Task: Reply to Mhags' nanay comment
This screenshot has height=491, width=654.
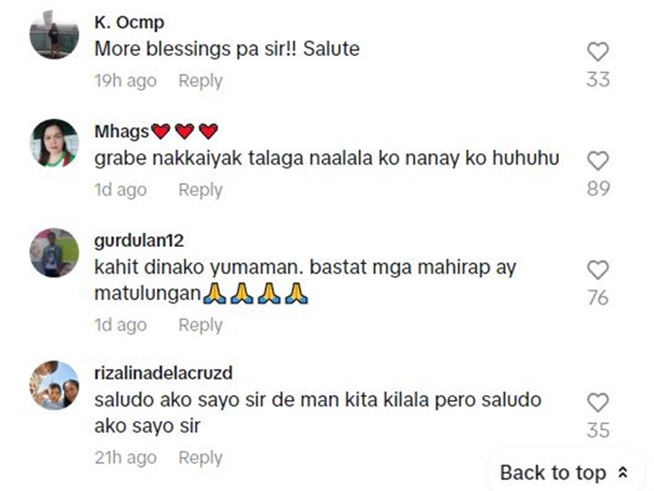Action: tap(201, 190)
